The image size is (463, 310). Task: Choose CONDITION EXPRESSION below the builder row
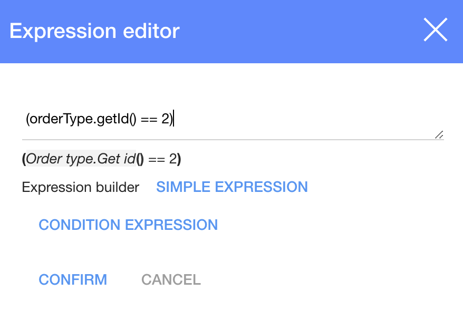tap(128, 225)
